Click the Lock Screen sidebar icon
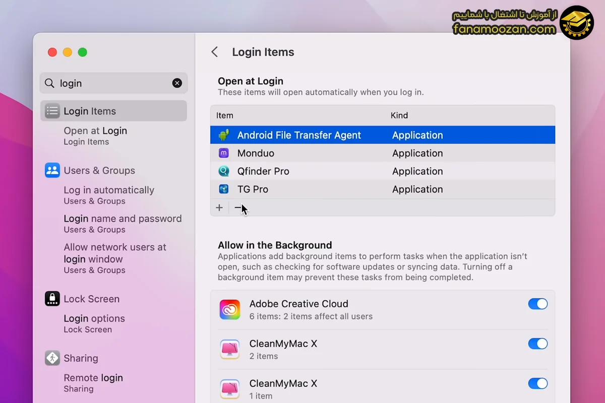Viewport: 605px width, 403px height. point(52,299)
